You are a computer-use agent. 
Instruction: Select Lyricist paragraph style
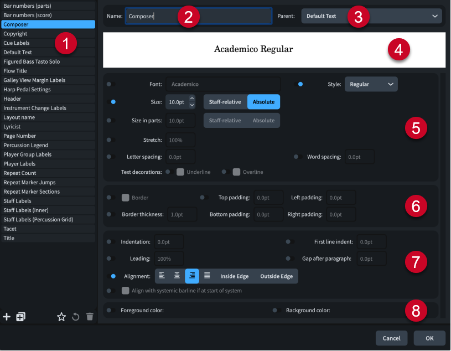click(12, 127)
